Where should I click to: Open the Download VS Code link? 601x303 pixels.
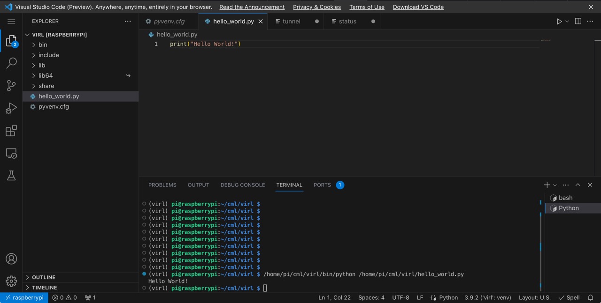pos(418,7)
